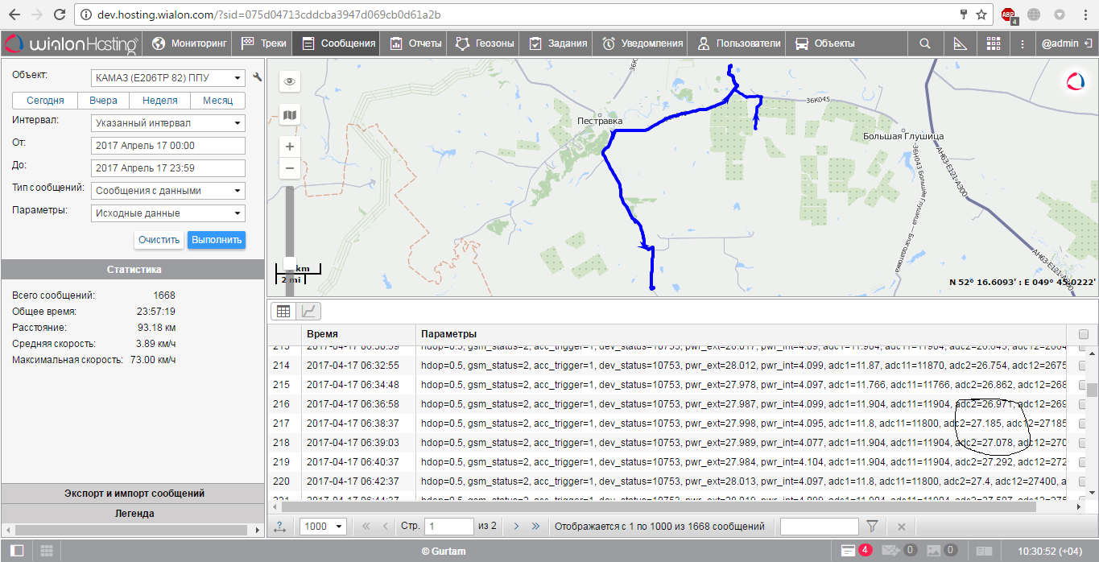Click the map zoom slider handle
This screenshot has width=1099, height=562.
coord(290,263)
